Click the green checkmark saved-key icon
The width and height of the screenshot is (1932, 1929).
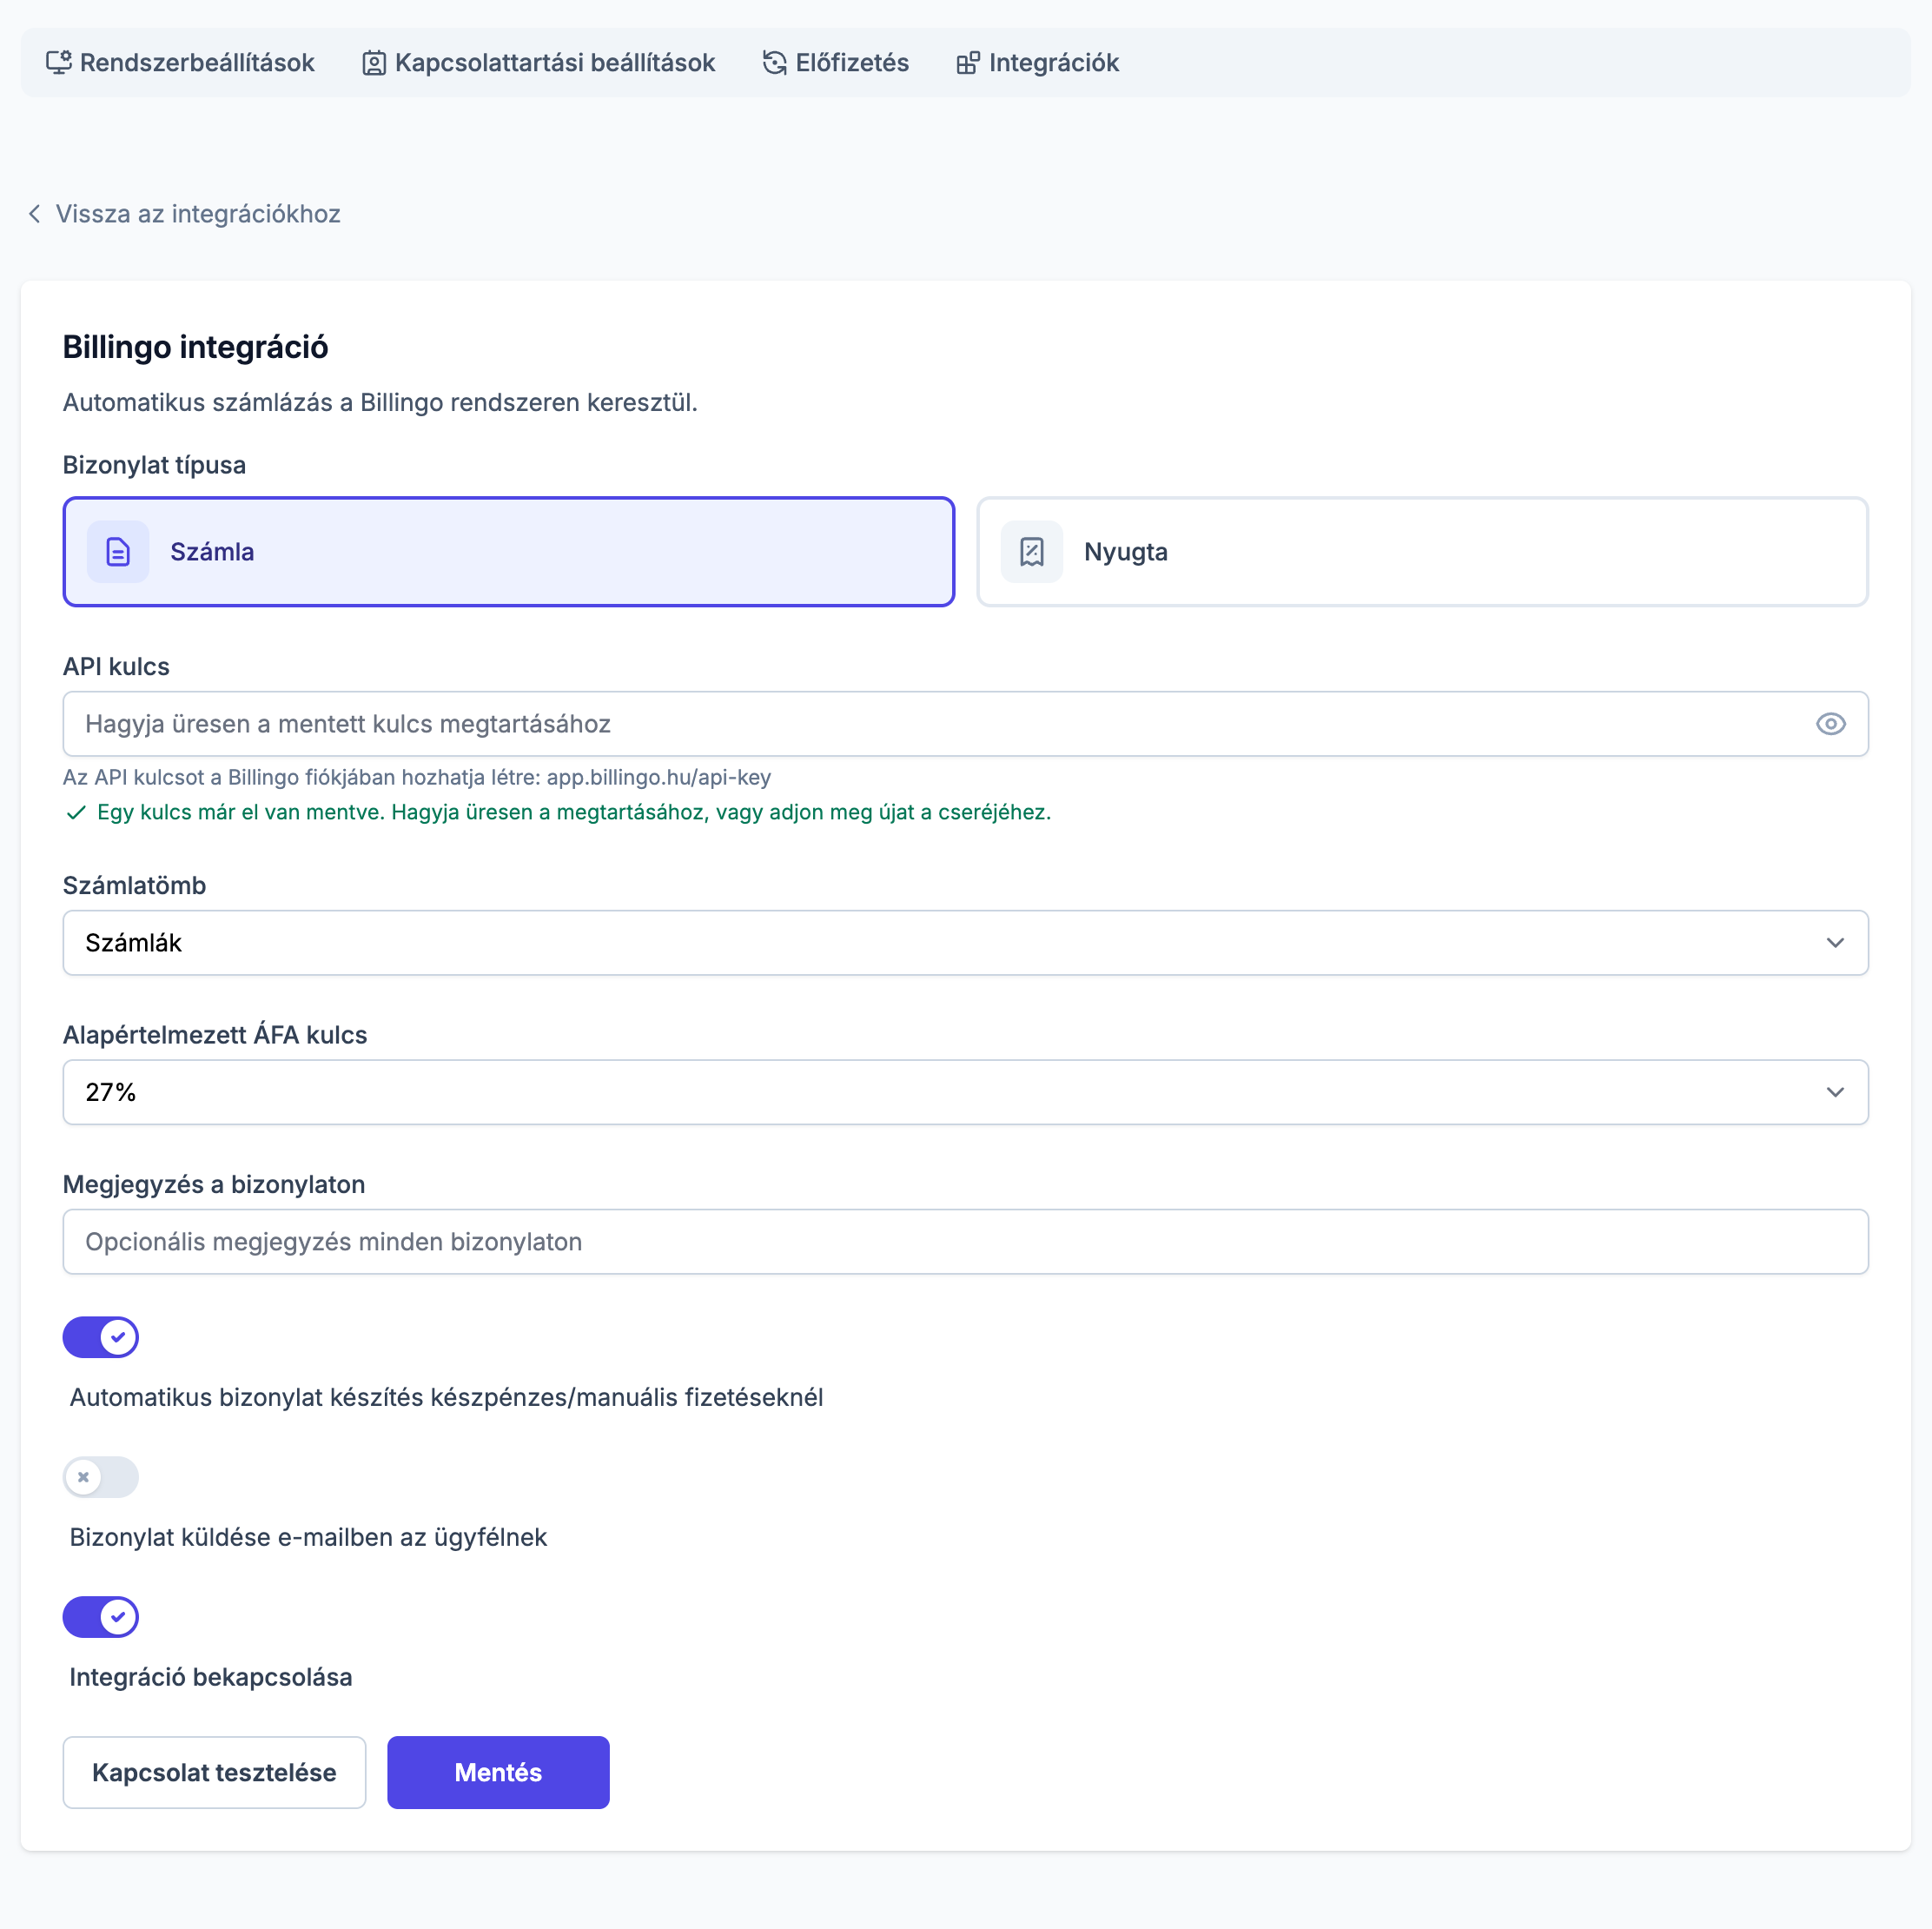(76, 813)
